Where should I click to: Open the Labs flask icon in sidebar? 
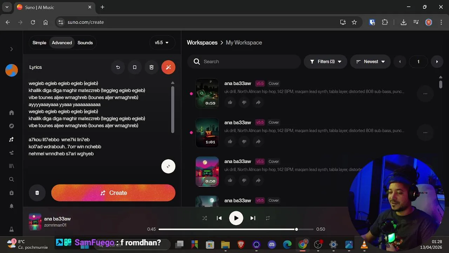12,229
